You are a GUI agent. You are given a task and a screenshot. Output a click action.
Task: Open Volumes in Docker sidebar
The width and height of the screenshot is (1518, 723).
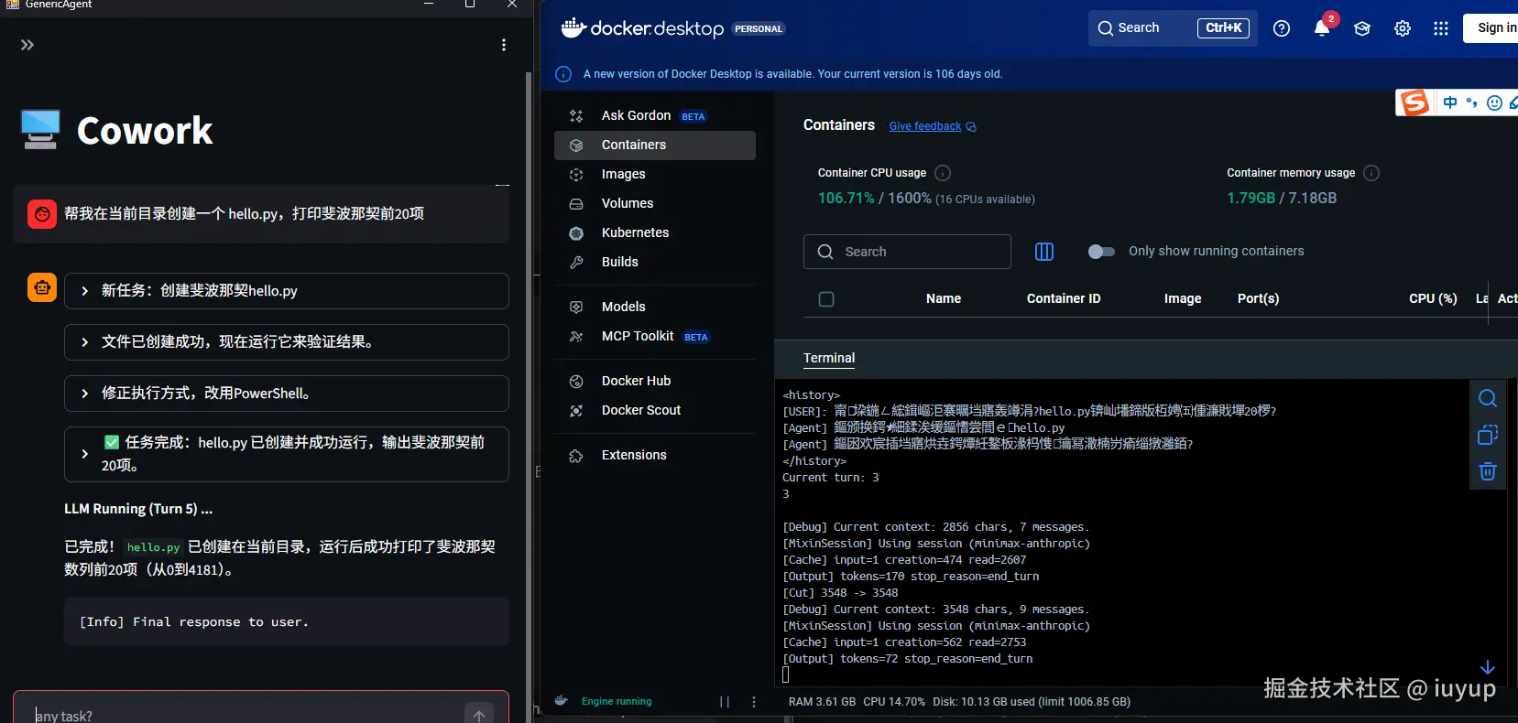655,203
